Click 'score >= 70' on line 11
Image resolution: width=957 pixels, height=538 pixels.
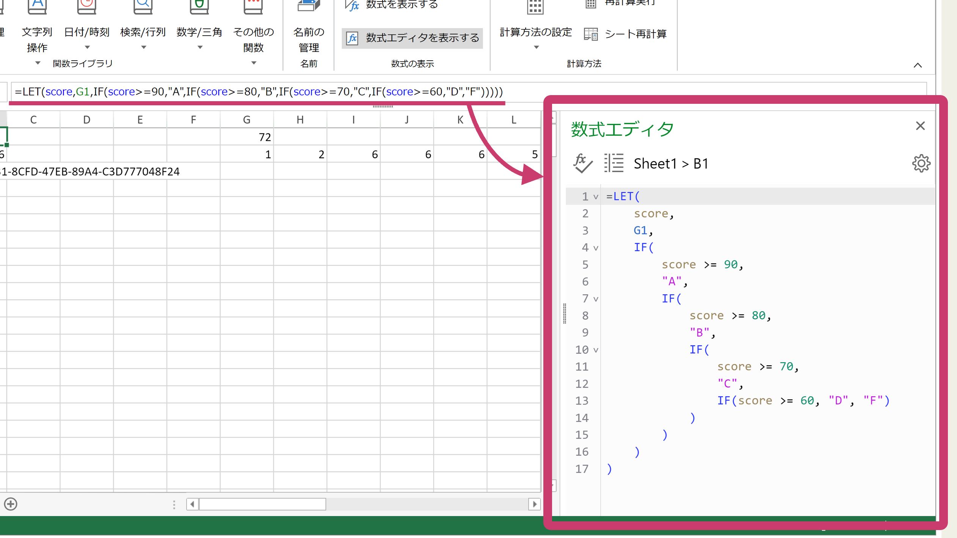click(x=755, y=366)
